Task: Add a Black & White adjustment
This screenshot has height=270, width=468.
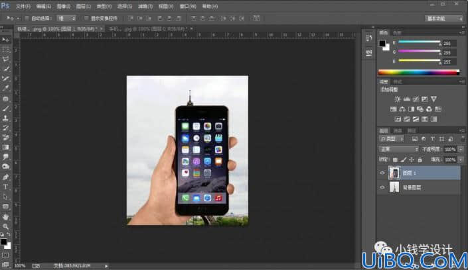Action: click(412, 109)
